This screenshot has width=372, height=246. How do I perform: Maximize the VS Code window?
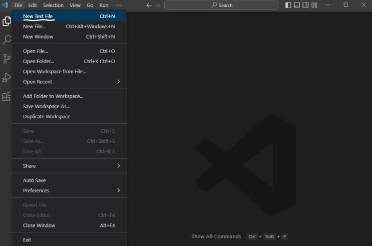click(x=345, y=5)
